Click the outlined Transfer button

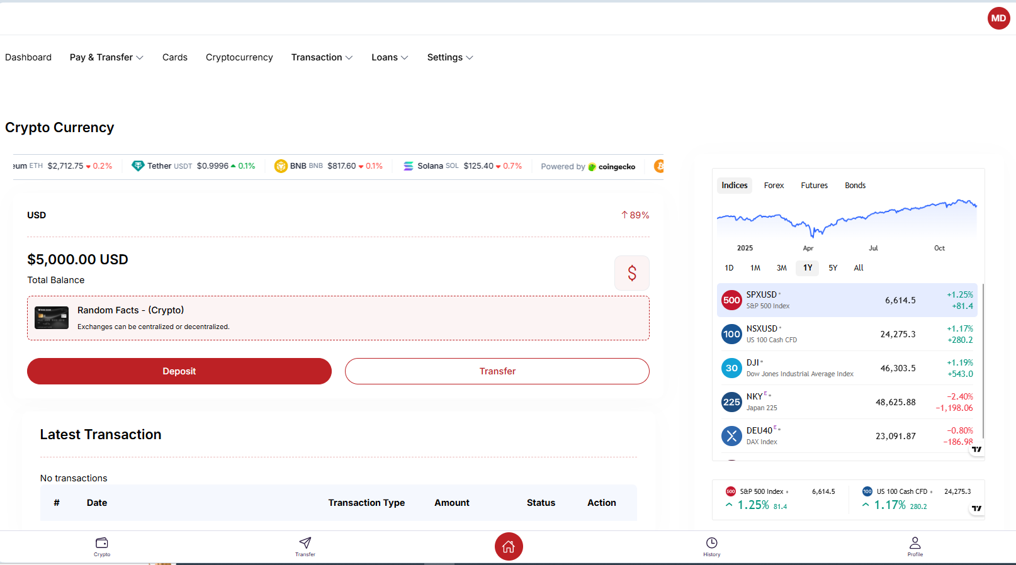click(x=497, y=371)
